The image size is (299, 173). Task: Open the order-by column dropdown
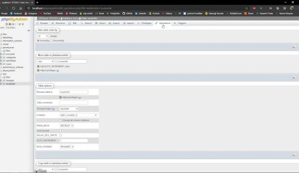pyautogui.click(x=43, y=36)
